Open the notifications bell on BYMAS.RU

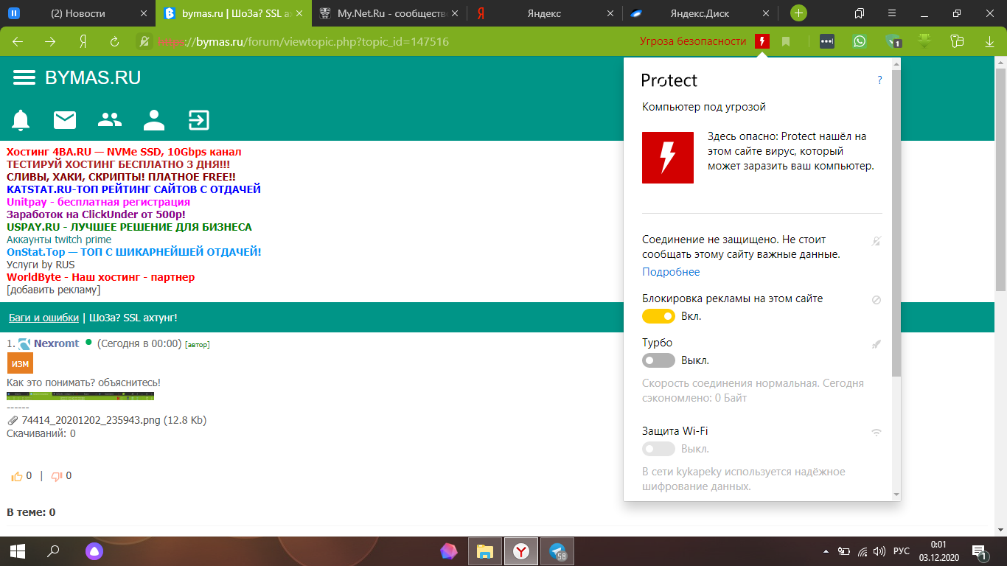click(x=21, y=119)
